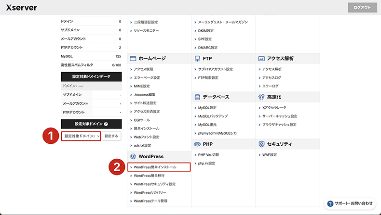The height and width of the screenshot is (215, 381).
Task: Open リソースモニター link
Action: [x=146, y=31]
